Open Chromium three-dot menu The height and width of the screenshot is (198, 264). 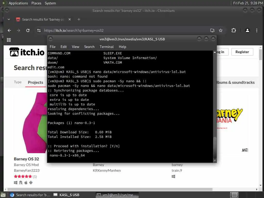click(257, 30)
